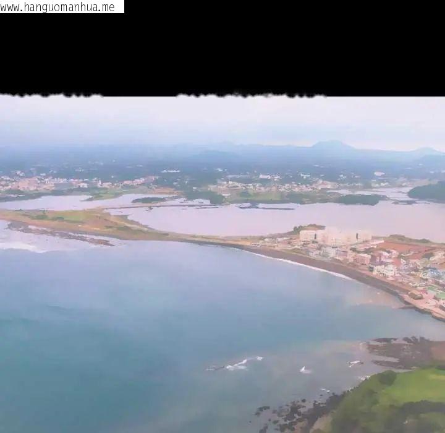The width and height of the screenshot is (445, 433).
Task: Click the forested hill at right edge
Action: click(427, 191)
